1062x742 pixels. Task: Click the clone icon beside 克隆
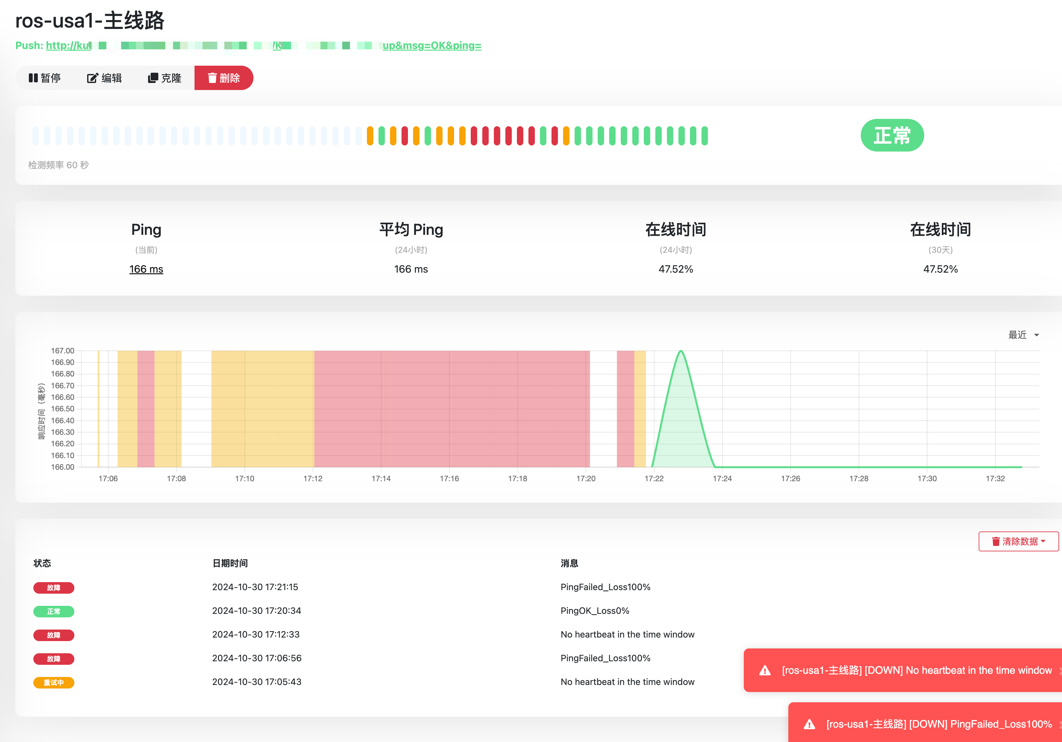click(153, 78)
